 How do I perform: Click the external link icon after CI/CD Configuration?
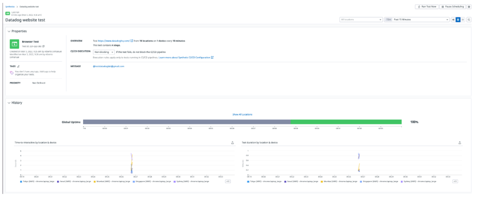coord(212,57)
